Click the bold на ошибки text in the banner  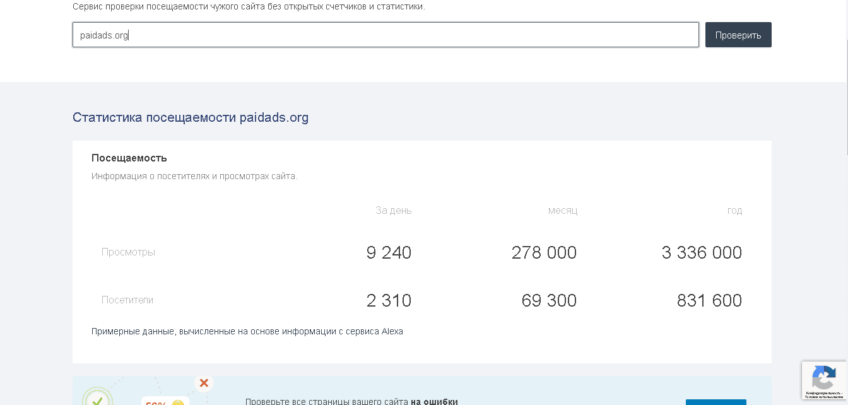pos(435,401)
